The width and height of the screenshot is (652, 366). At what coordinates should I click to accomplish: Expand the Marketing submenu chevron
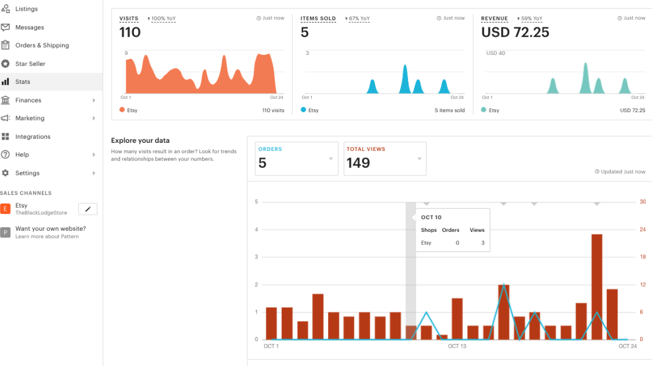94,118
